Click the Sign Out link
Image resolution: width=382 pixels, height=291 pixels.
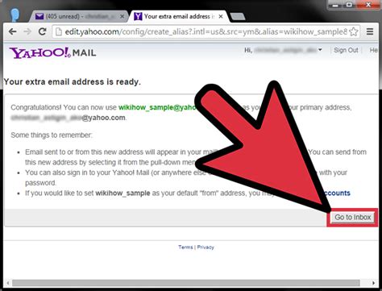click(x=346, y=50)
